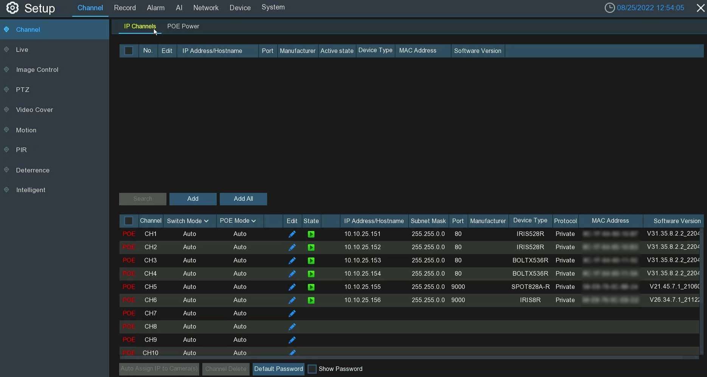Check the select-all box in search results header
Image resolution: width=707 pixels, height=377 pixels.
point(128,51)
